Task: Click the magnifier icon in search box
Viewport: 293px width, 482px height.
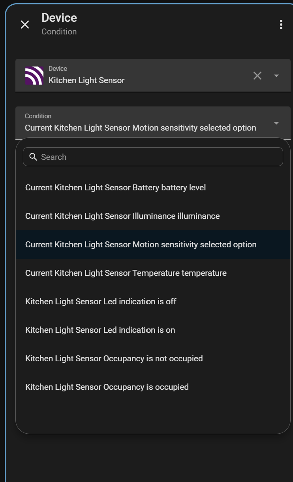Action: point(33,157)
